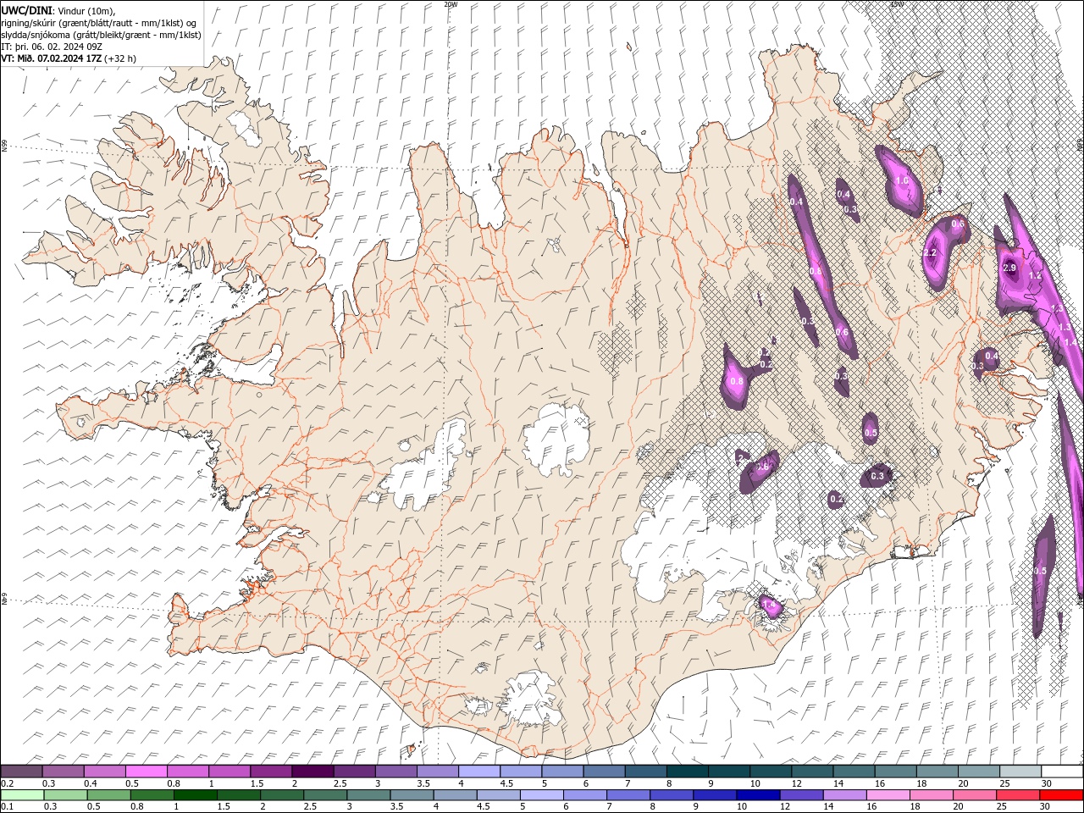Image resolution: width=1084 pixels, height=813 pixels.
Task: Click the rigning/skúrir legend description line
Action: [x=98, y=23]
